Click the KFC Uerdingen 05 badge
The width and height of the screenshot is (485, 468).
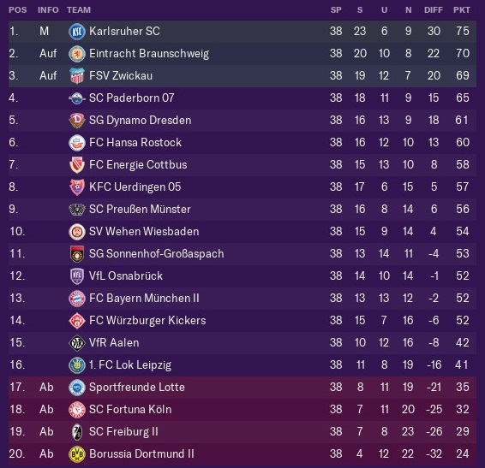point(77,187)
